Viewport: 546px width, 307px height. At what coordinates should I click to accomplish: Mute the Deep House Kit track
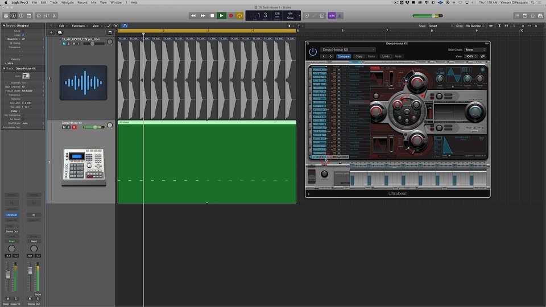(x=64, y=127)
